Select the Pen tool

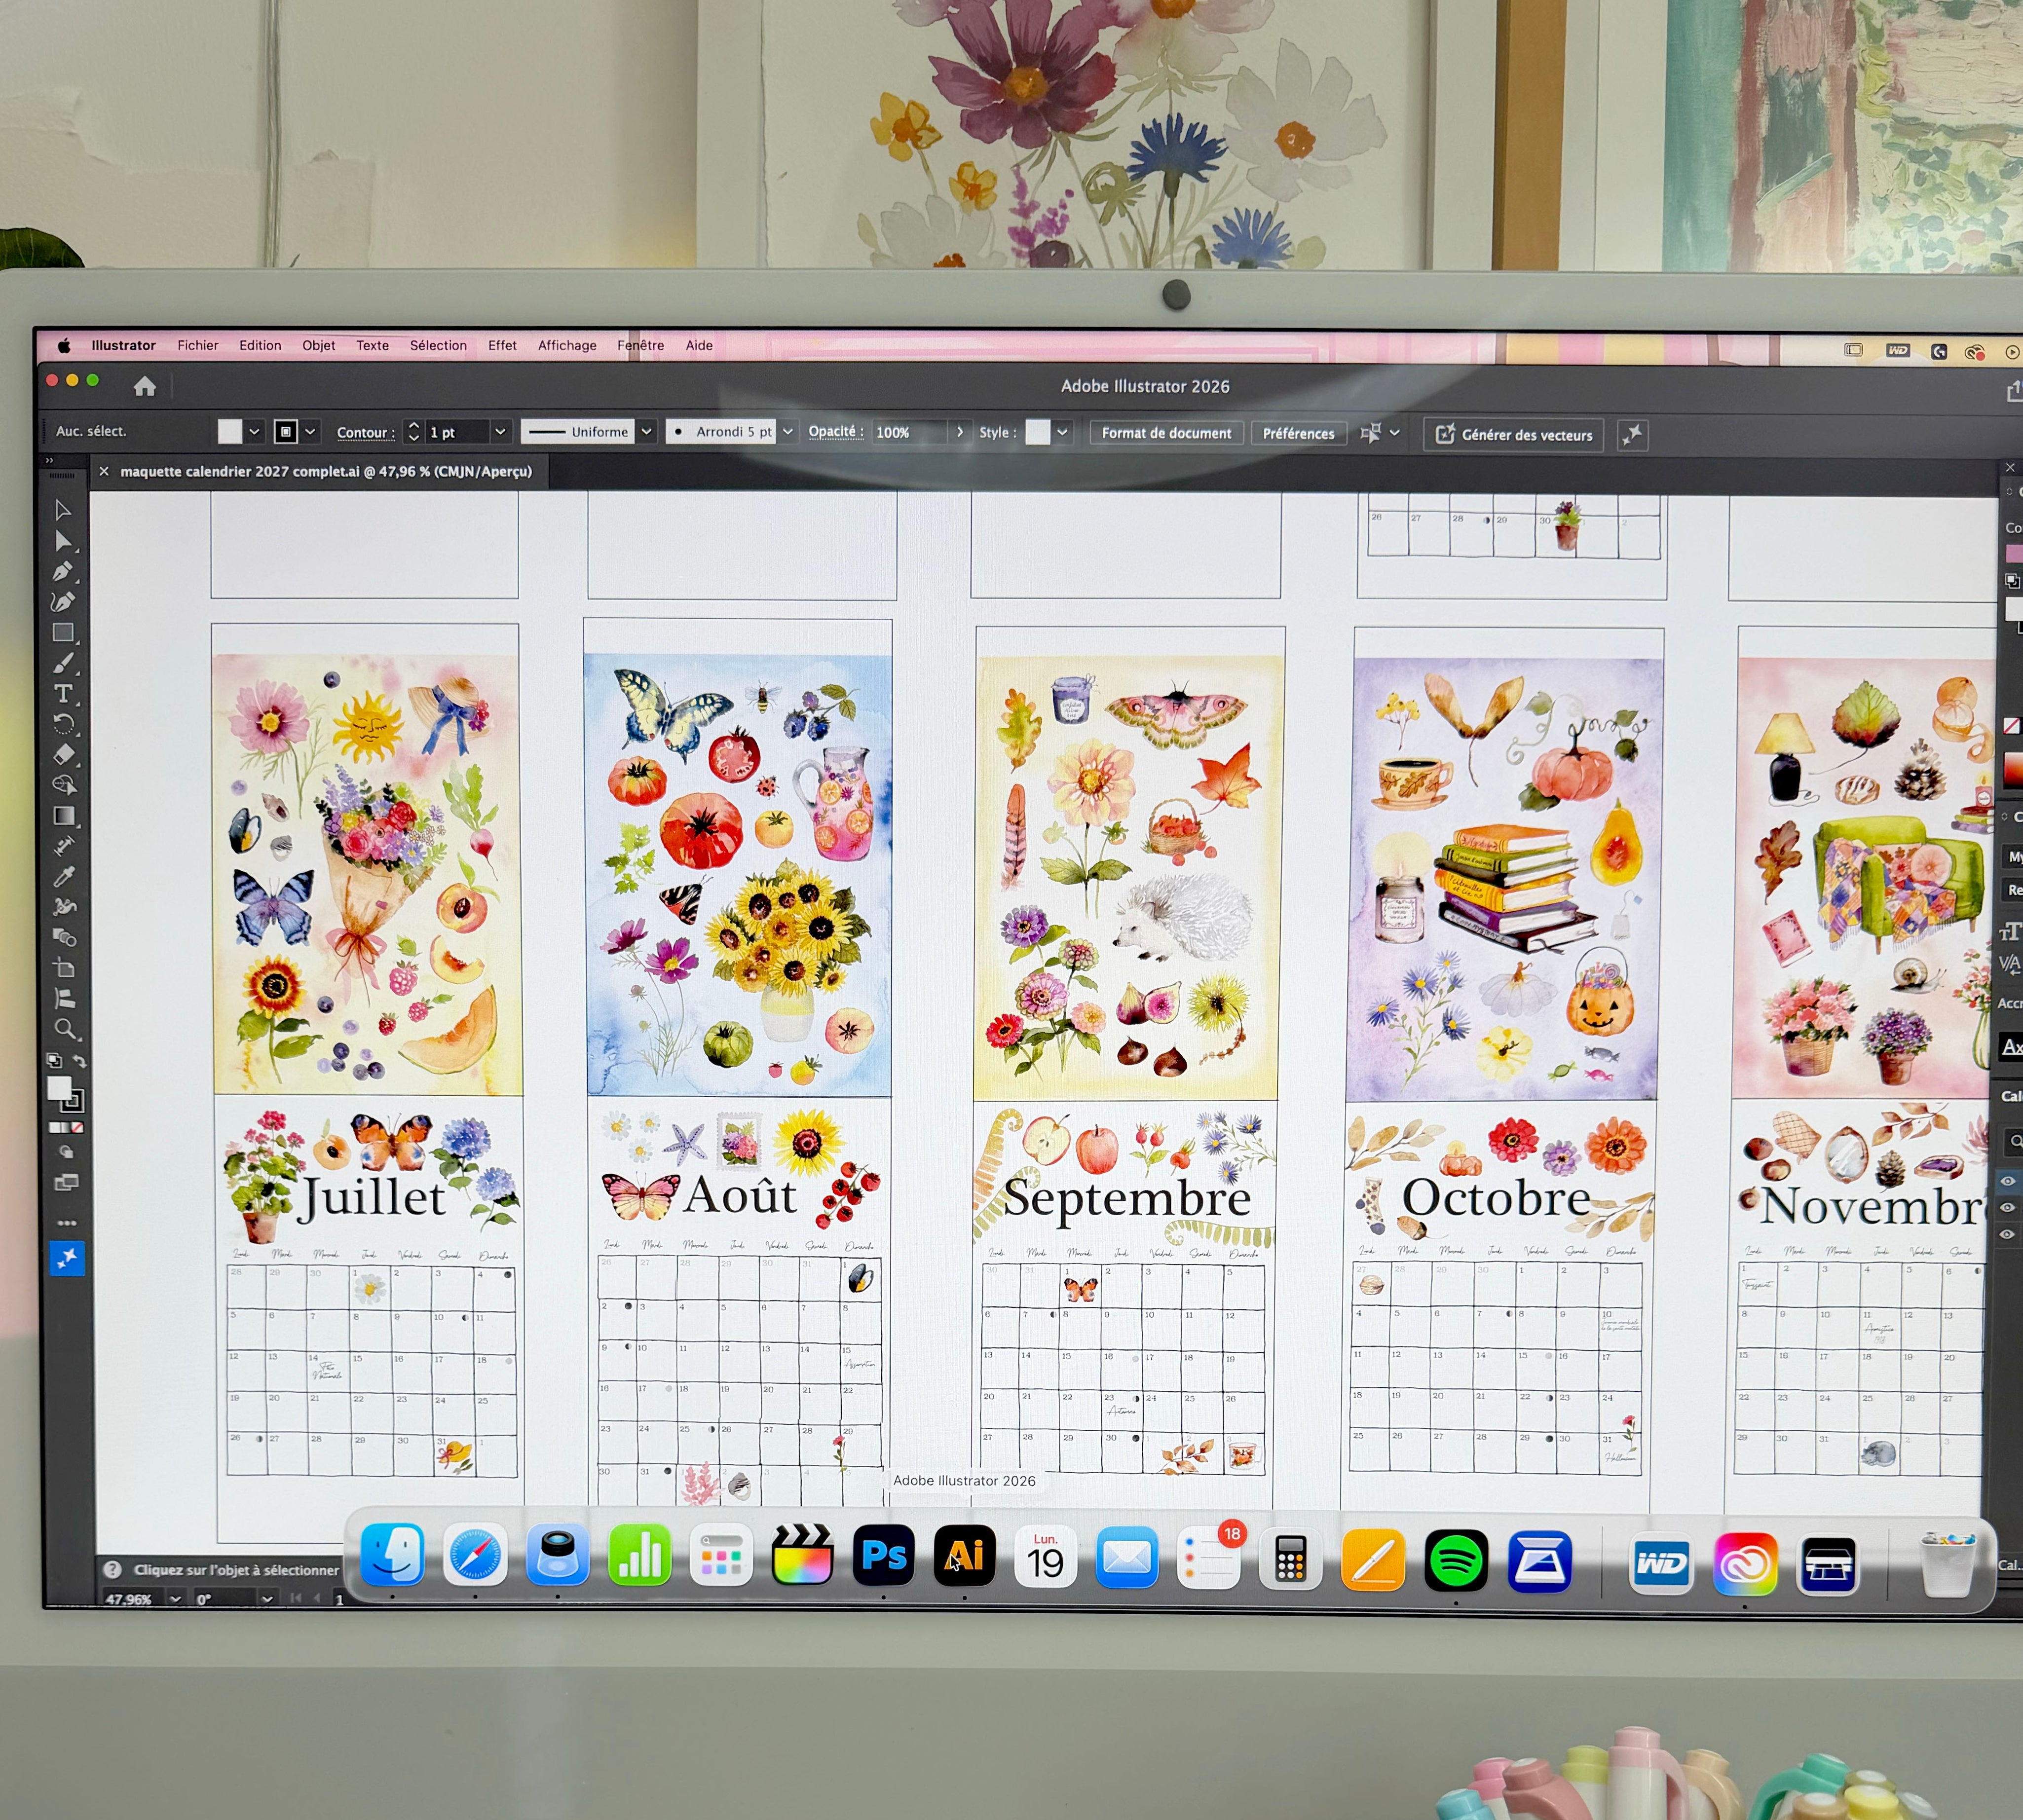[63, 571]
